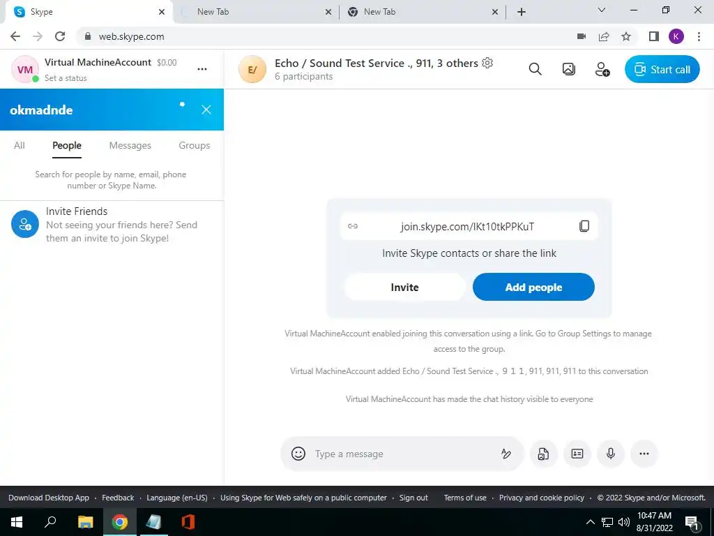714x536 pixels.
Task: Reload the web.skype.com page
Action: (60, 36)
